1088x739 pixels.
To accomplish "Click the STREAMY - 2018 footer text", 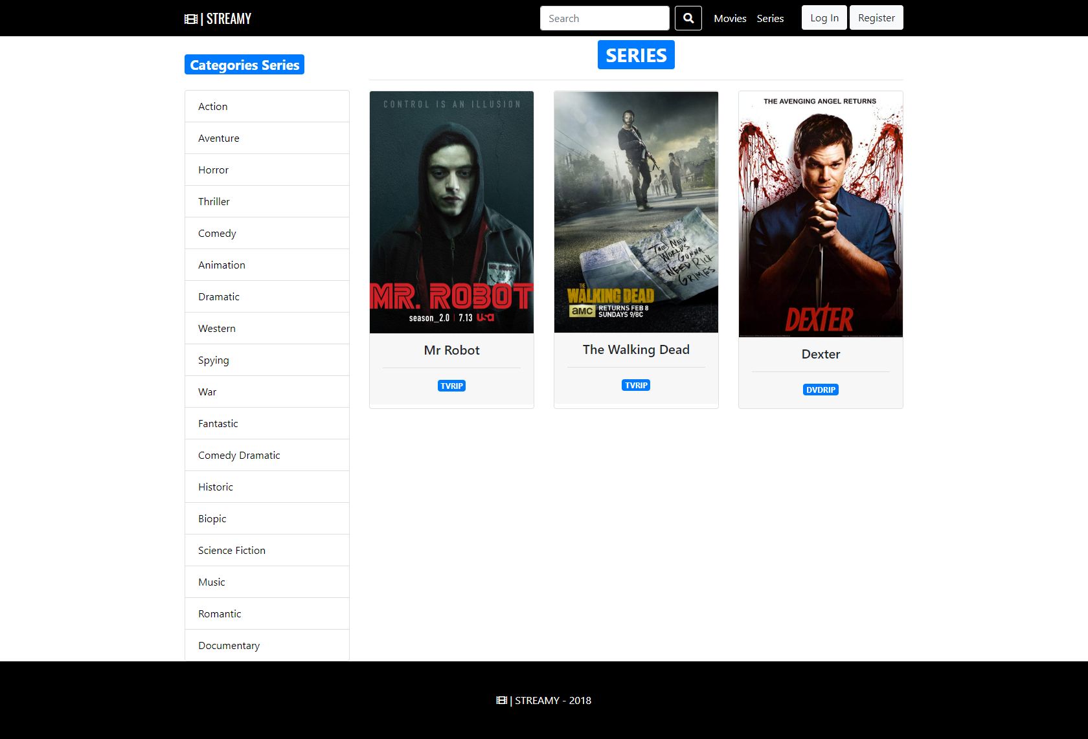I will [x=544, y=700].
